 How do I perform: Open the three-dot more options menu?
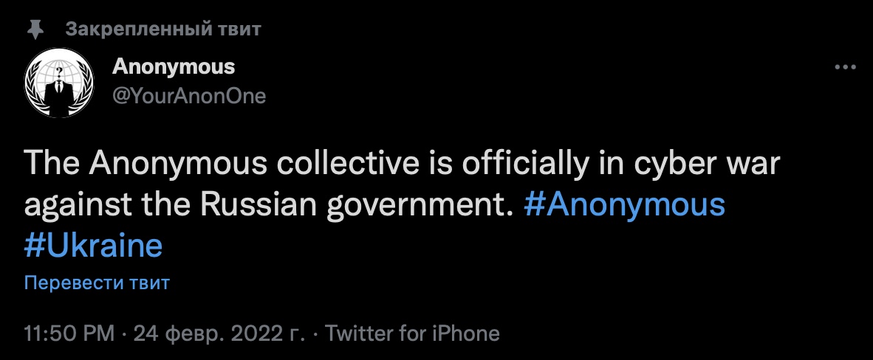pyautogui.click(x=844, y=67)
